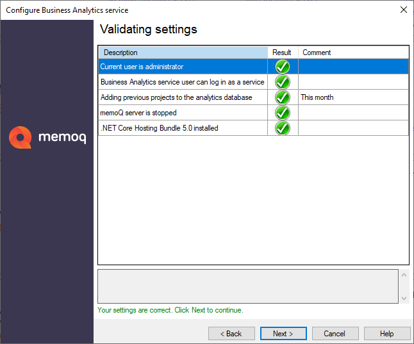The width and height of the screenshot is (414, 344).
Task: Click the memoQ logo in sidebar
Action: tap(47, 138)
